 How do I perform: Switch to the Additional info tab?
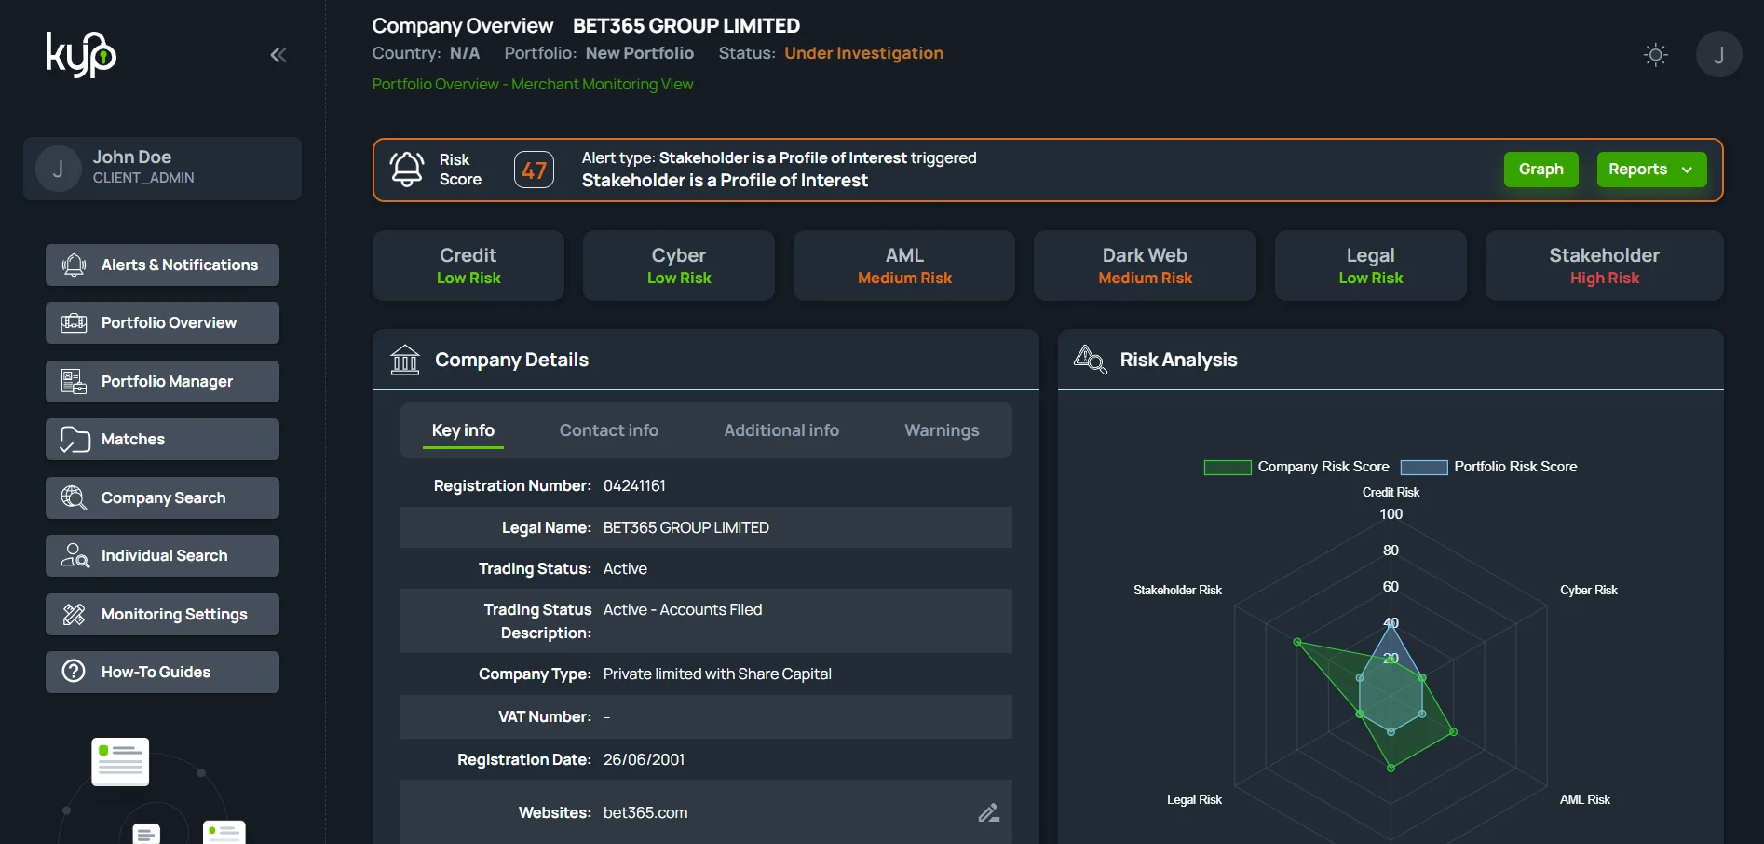point(781,430)
